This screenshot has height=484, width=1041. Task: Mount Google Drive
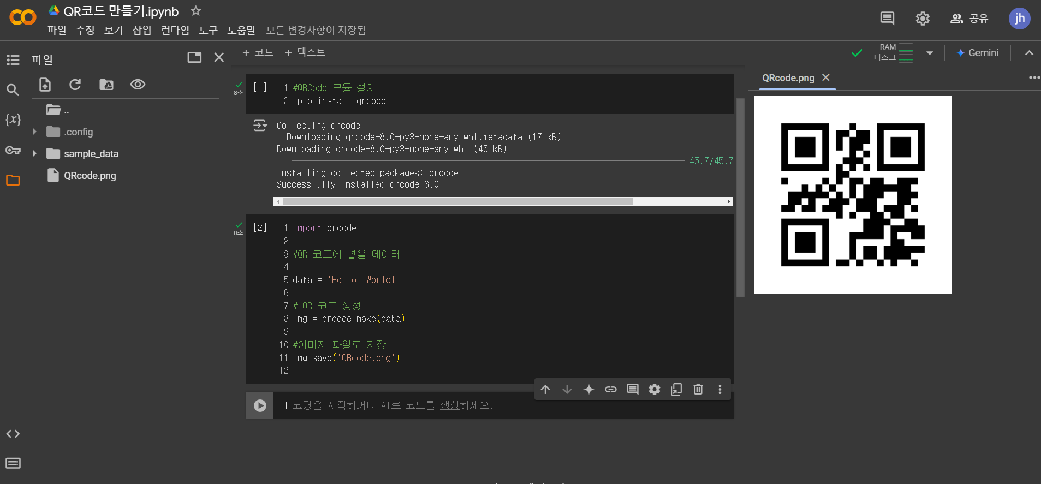coord(106,85)
